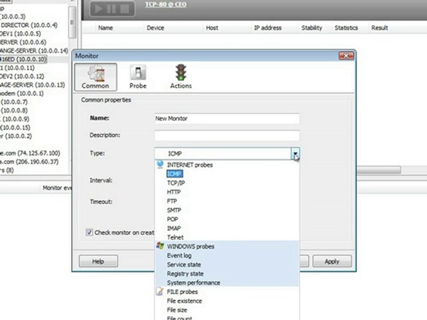Select the 10.0.0.13 server entry
This screenshot has width=427, height=320.
[32, 85]
